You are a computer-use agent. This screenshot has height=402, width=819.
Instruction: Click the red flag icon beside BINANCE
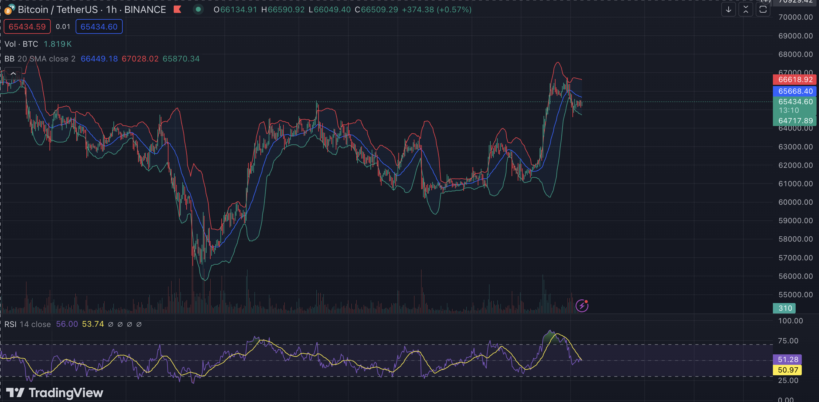(x=177, y=10)
